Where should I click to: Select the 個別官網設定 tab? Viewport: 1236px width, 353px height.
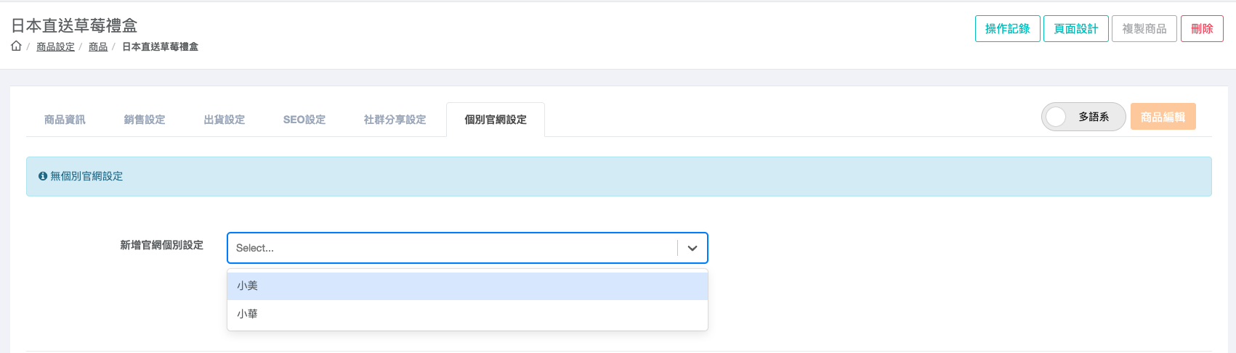tap(496, 120)
